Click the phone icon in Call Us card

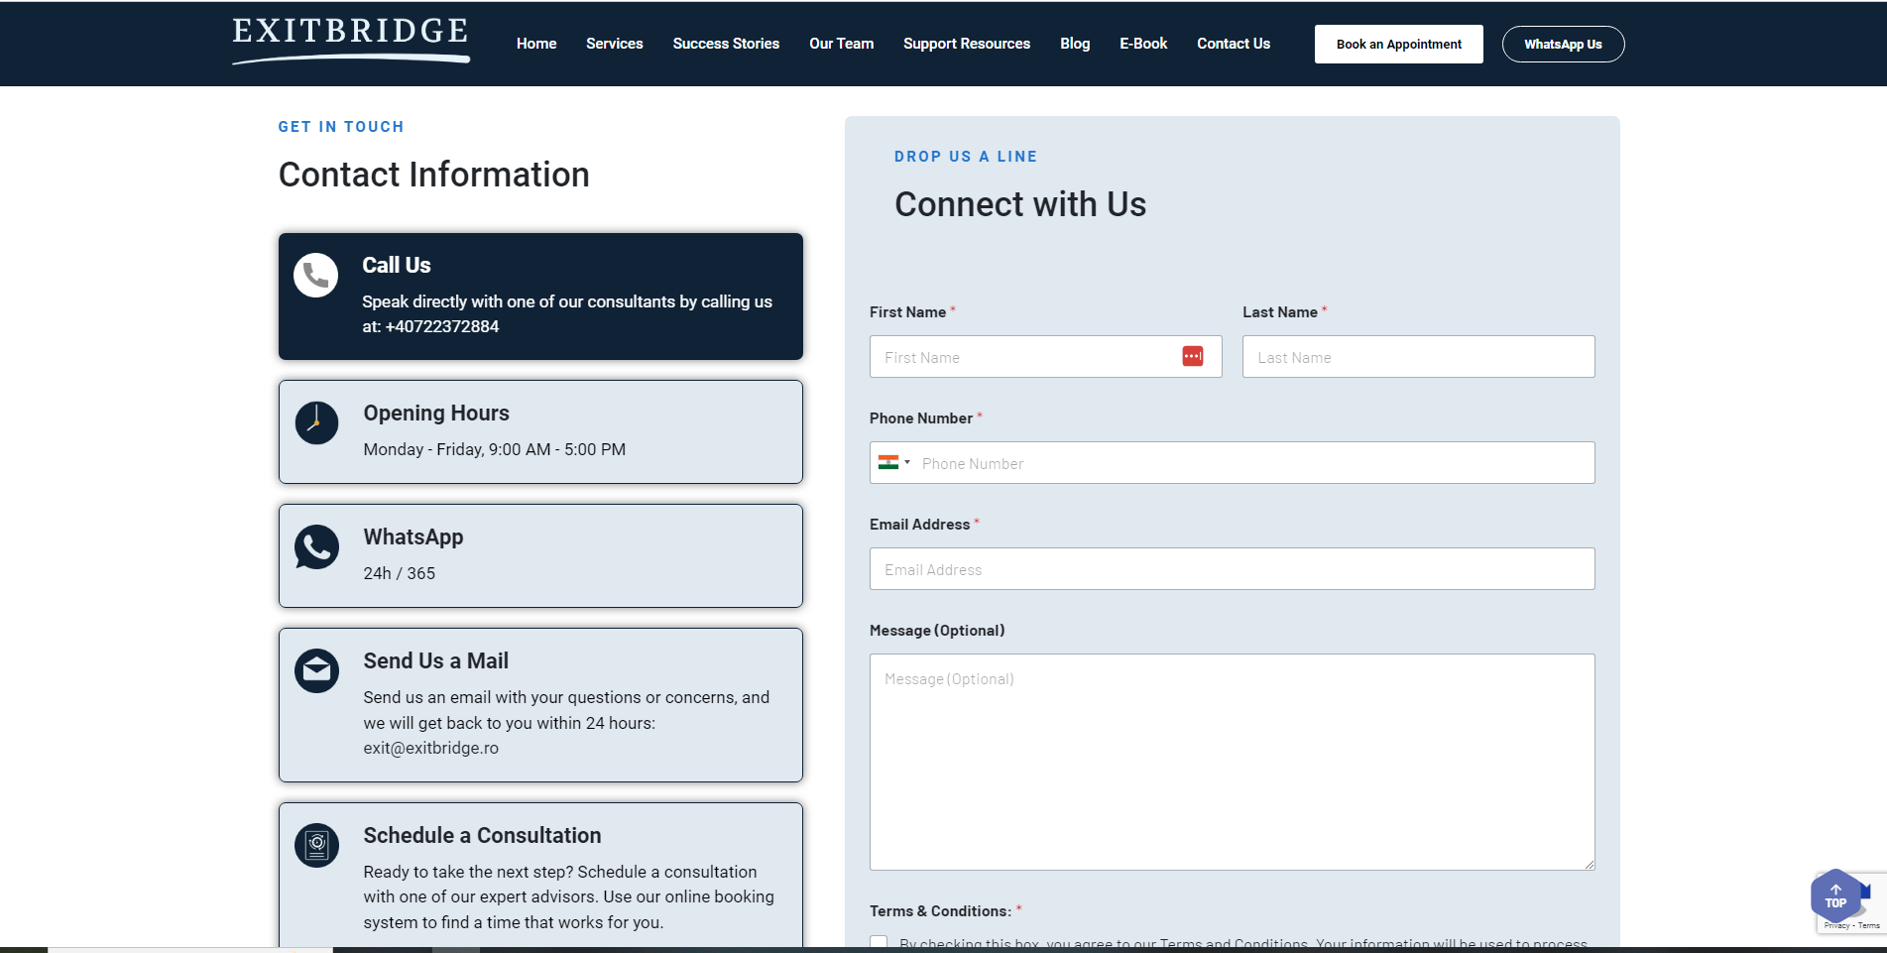(315, 275)
